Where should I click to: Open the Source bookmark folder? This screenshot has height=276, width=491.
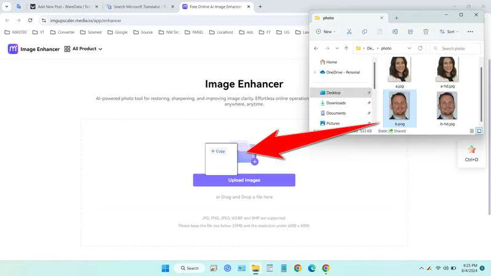143,33
